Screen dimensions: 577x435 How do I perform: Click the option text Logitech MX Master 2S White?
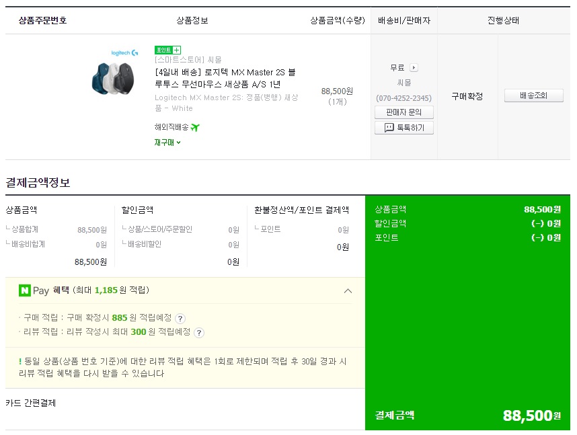point(227,103)
